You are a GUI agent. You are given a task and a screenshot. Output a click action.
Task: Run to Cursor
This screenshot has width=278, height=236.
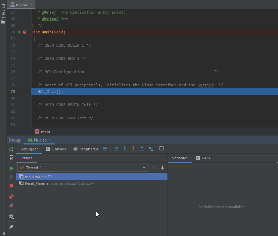click(x=151, y=148)
